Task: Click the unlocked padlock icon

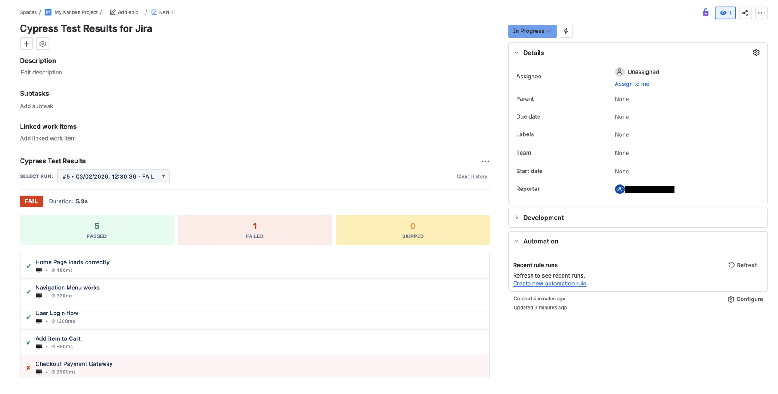Action: (x=706, y=13)
